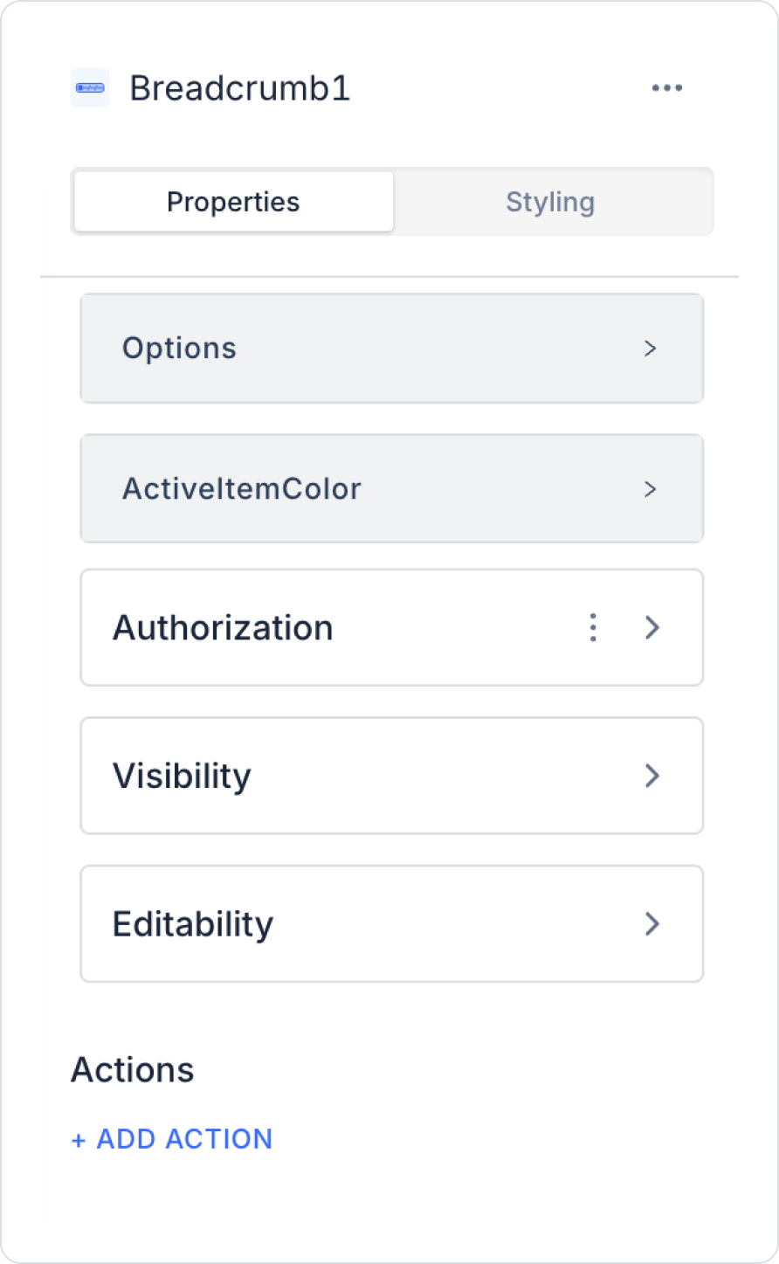Expand the ActiveItemColor property label
This screenshot has width=779, height=1264.
(241, 489)
